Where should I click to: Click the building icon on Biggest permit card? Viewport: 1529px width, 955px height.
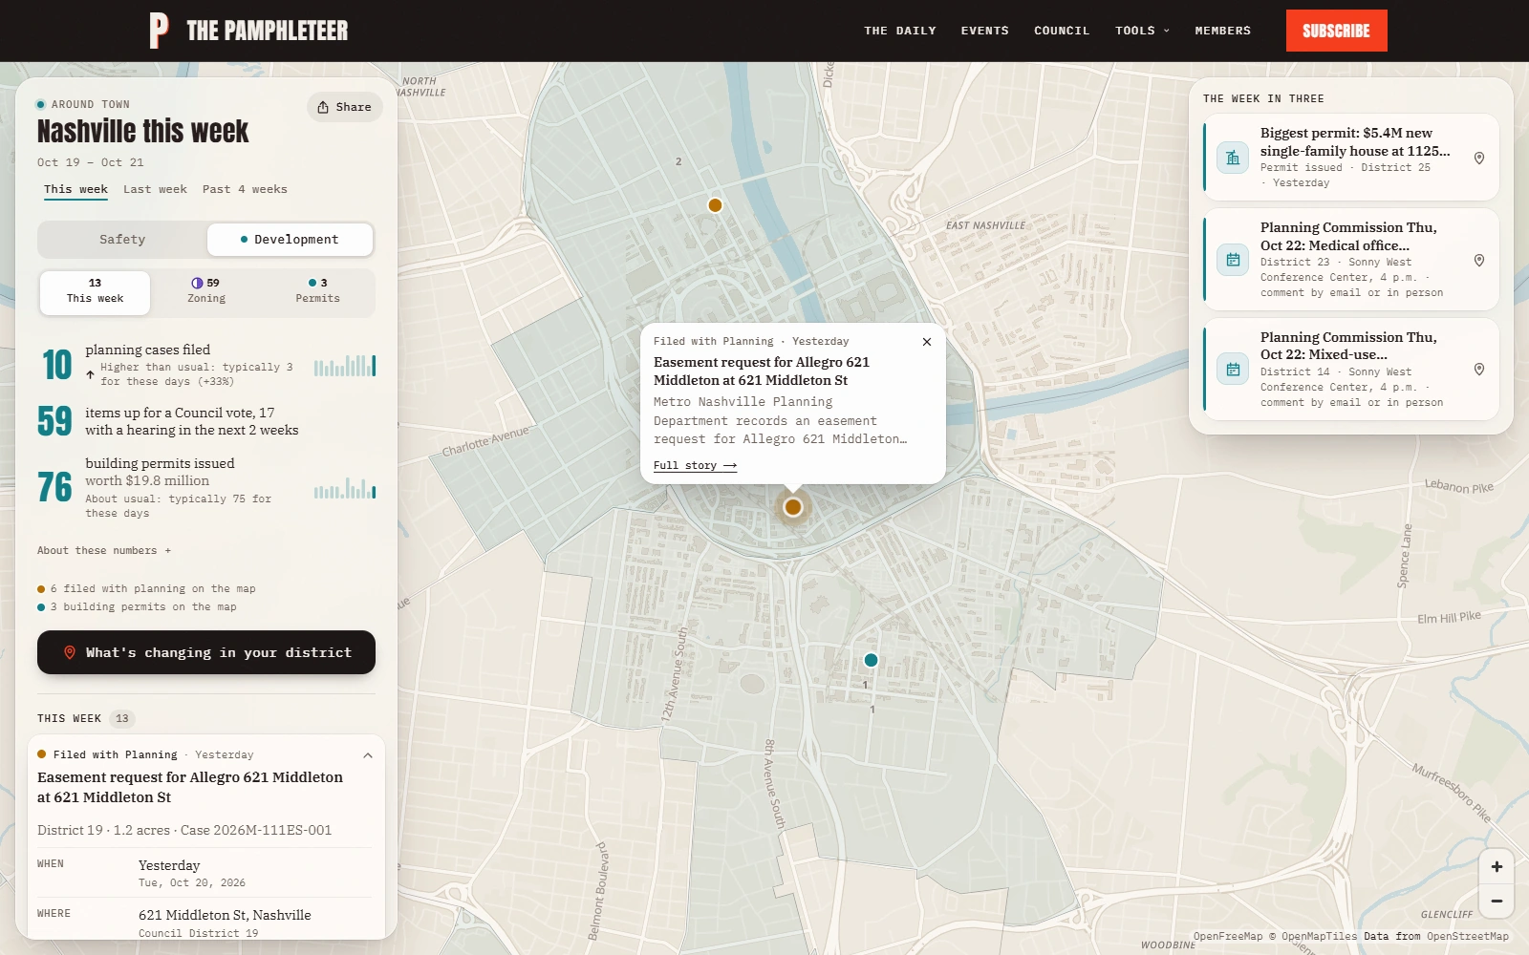(1233, 158)
